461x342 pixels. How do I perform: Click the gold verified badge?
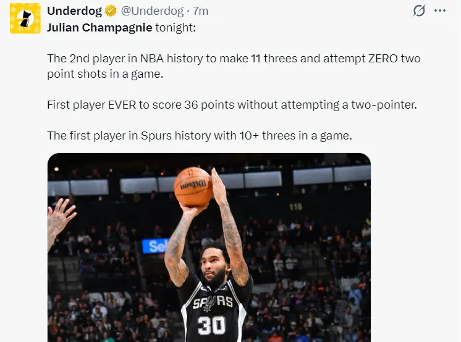111,11
